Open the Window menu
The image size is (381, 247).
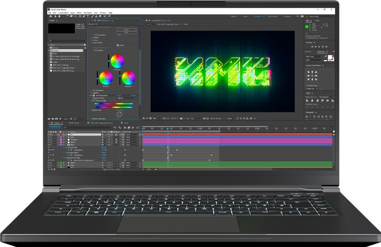[x=103, y=13]
